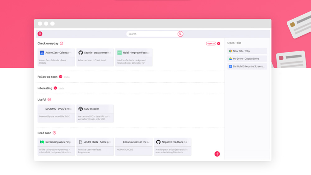Focus the Search input field
This screenshot has width=311, height=175.
click(x=152, y=34)
